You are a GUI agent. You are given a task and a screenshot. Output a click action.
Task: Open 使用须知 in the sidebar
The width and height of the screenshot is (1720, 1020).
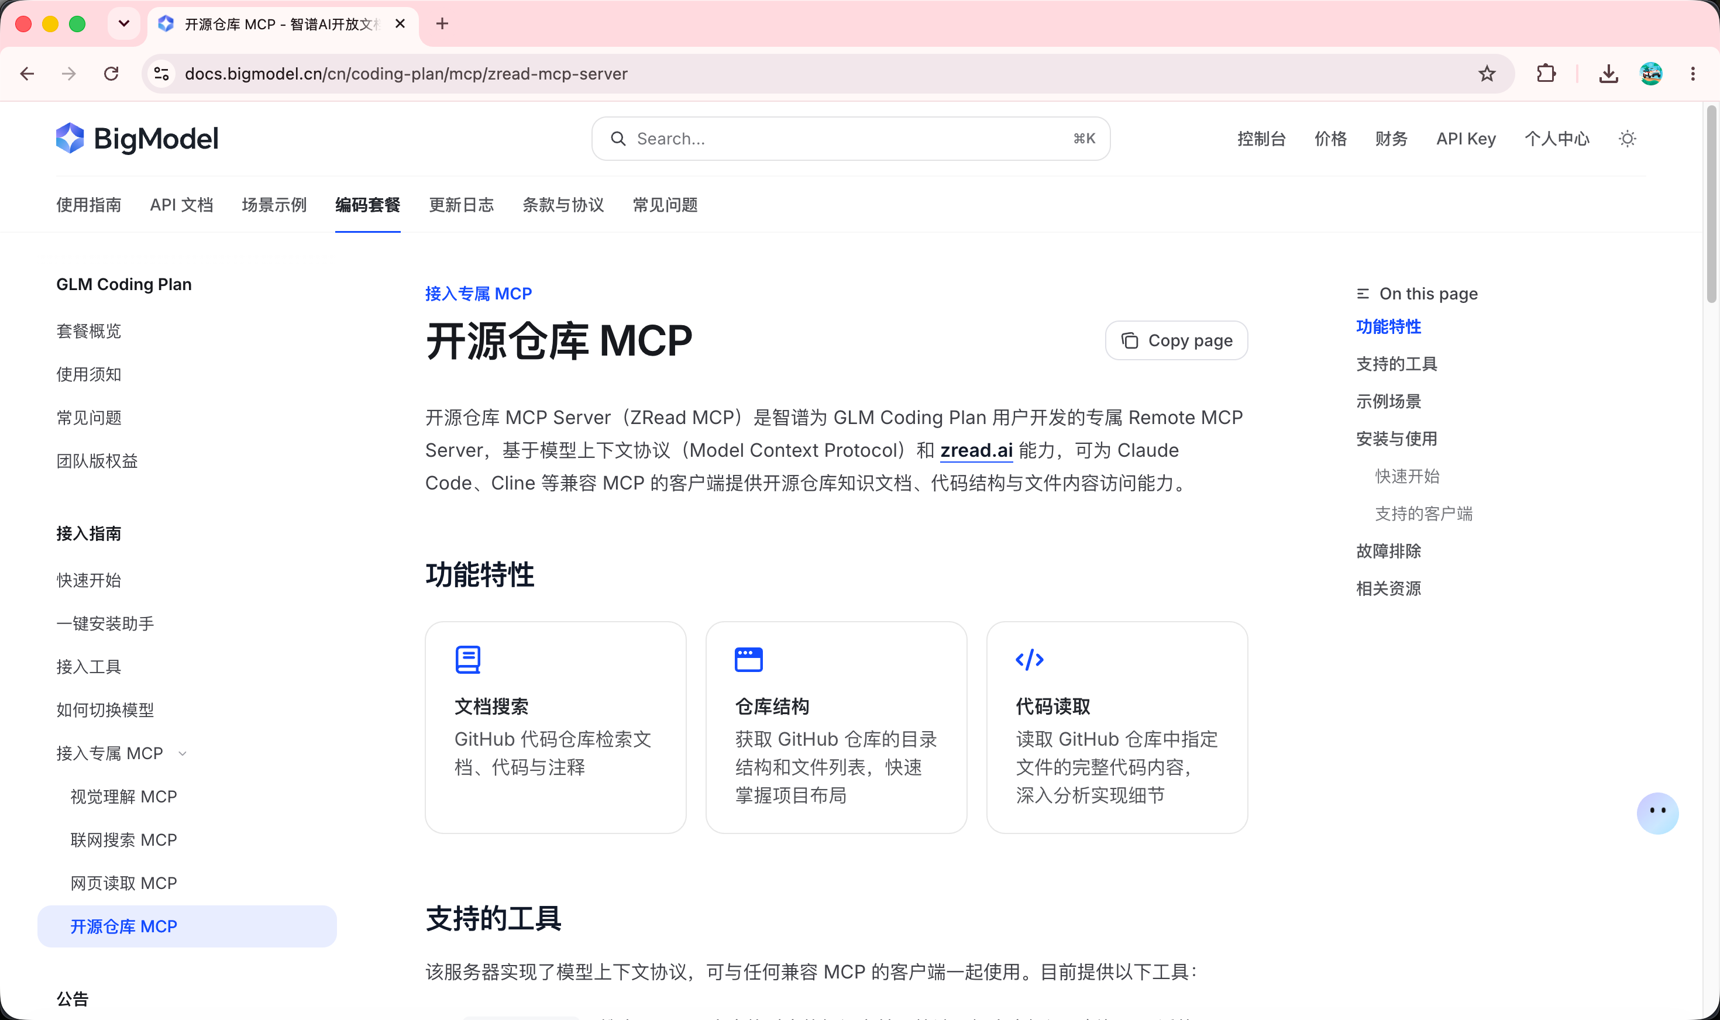coord(89,374)
